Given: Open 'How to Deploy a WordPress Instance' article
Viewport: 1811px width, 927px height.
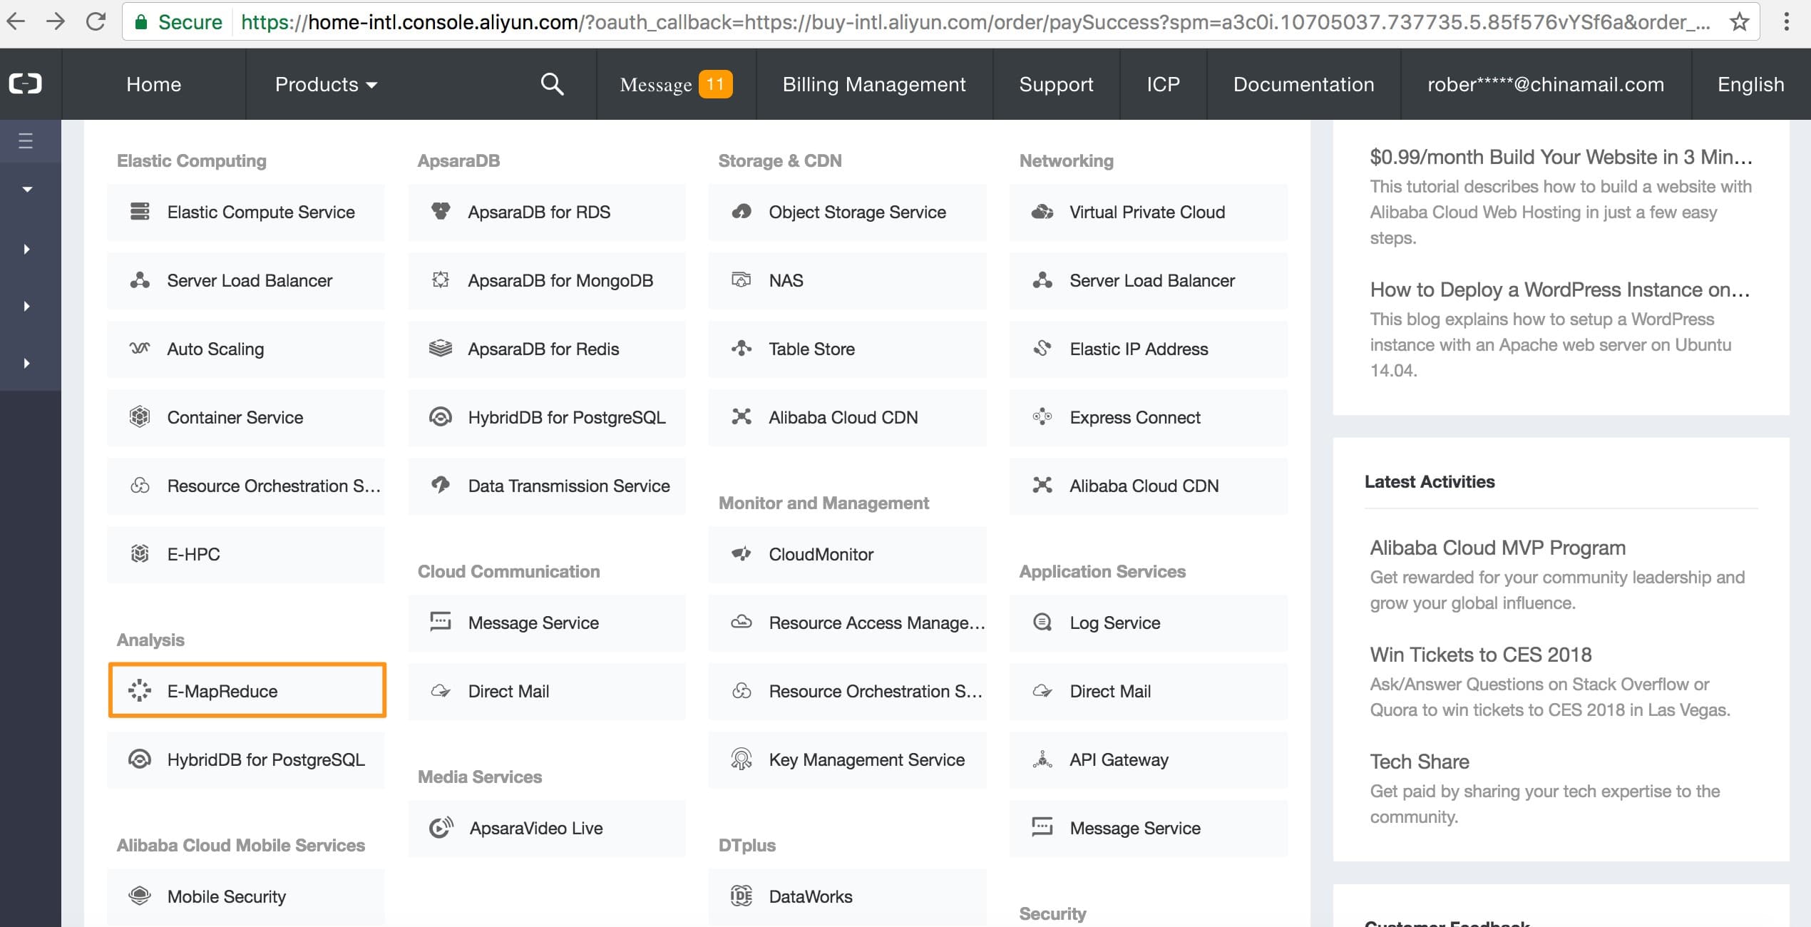Looking at the screenshot, I should point(1559,290).
